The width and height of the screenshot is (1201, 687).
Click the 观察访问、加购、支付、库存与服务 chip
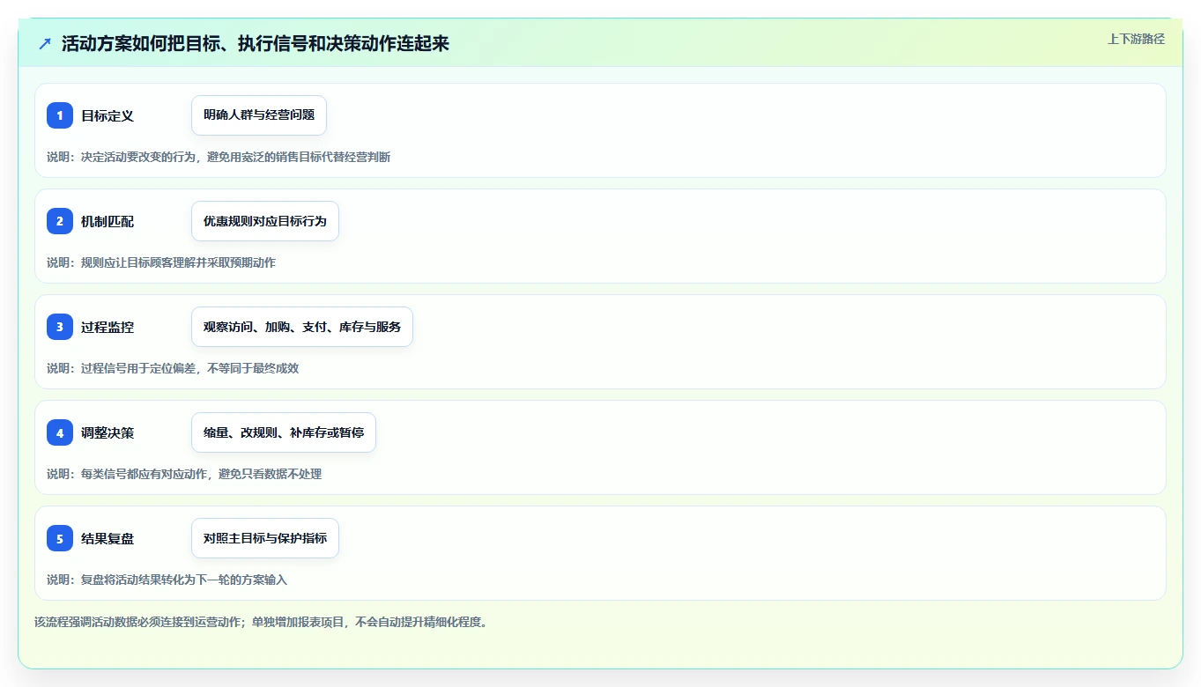point(302,327)
